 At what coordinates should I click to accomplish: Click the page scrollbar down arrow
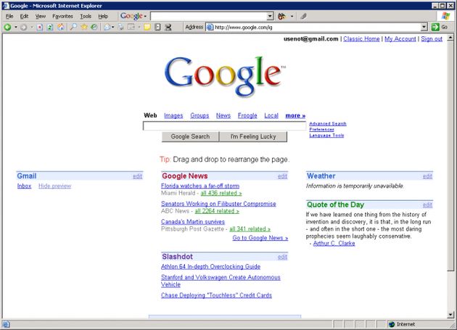(x=450, y=315)
